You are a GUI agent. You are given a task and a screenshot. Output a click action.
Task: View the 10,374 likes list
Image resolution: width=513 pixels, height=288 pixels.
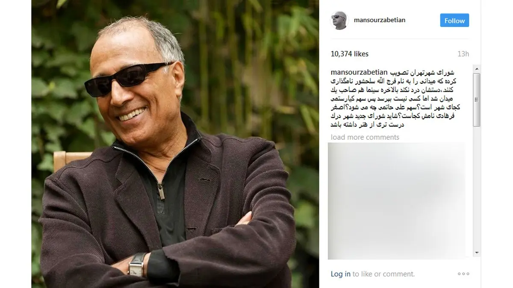coord(350,54)
